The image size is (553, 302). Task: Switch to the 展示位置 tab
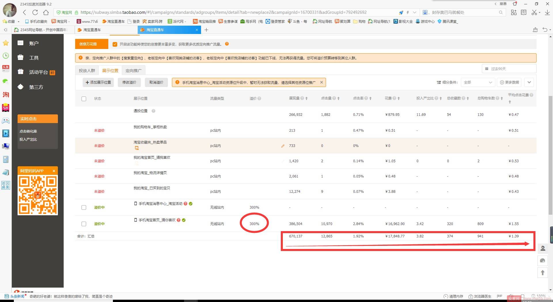(x=110, y=71)
